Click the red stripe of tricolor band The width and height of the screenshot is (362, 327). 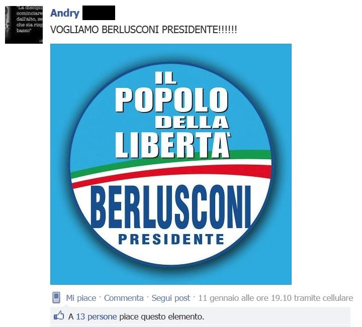pyautogui.click(x=171, y=174)
